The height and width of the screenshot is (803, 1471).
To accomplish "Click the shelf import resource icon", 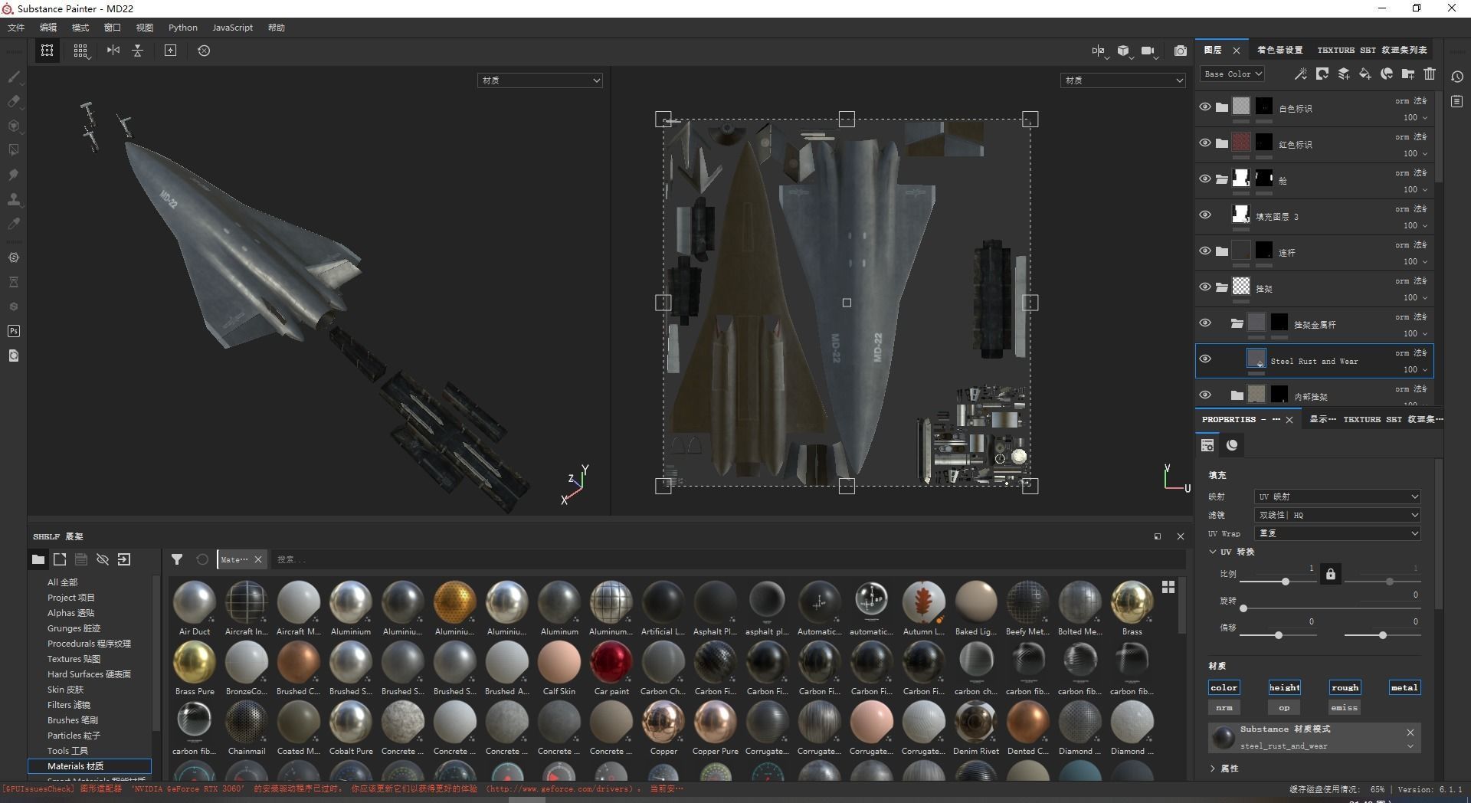I will 124,559.
